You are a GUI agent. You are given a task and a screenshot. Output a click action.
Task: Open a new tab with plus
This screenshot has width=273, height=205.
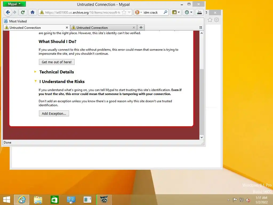click(x=141, y=27)
